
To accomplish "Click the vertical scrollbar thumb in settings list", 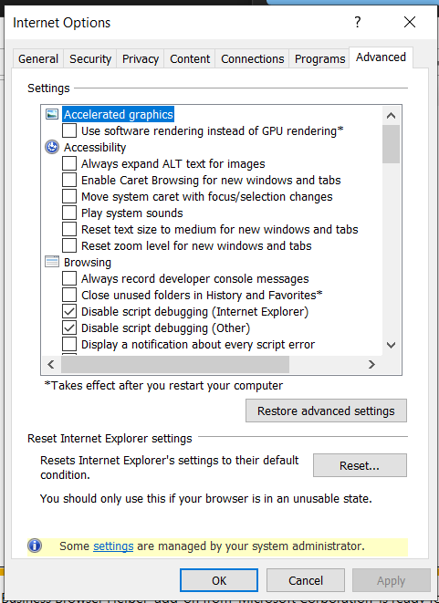I will pyautogui.click(x=392, y=144).
